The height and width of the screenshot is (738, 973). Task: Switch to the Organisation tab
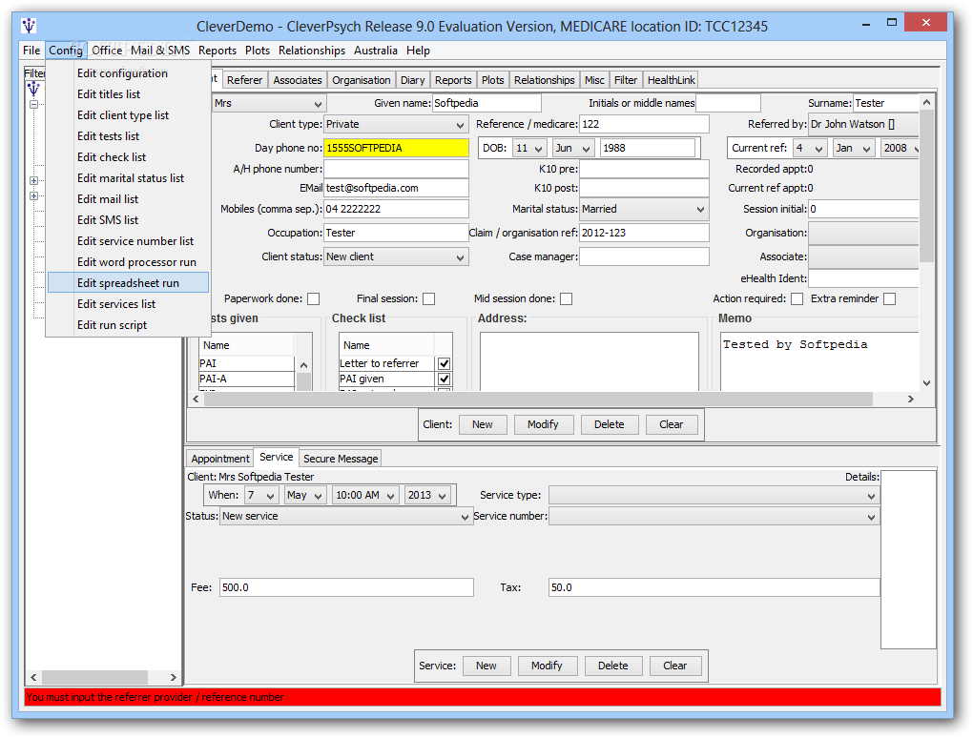coord(362,80)
